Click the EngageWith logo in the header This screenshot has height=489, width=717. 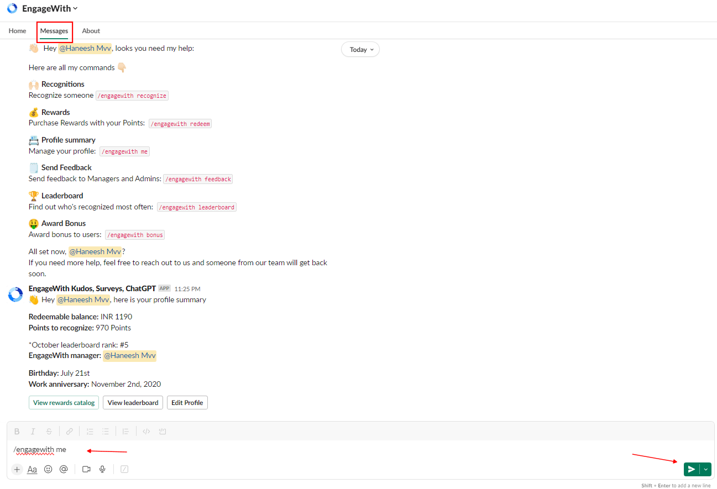pyautogui.click(x=12, y=8)
